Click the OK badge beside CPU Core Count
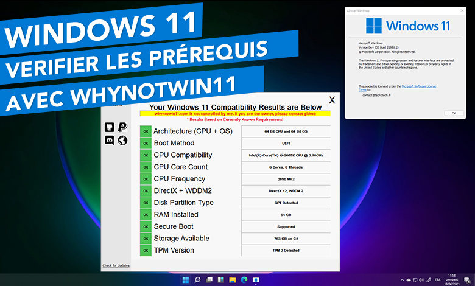The height and width of the screenshot is (286, 475). pos(146,167)
